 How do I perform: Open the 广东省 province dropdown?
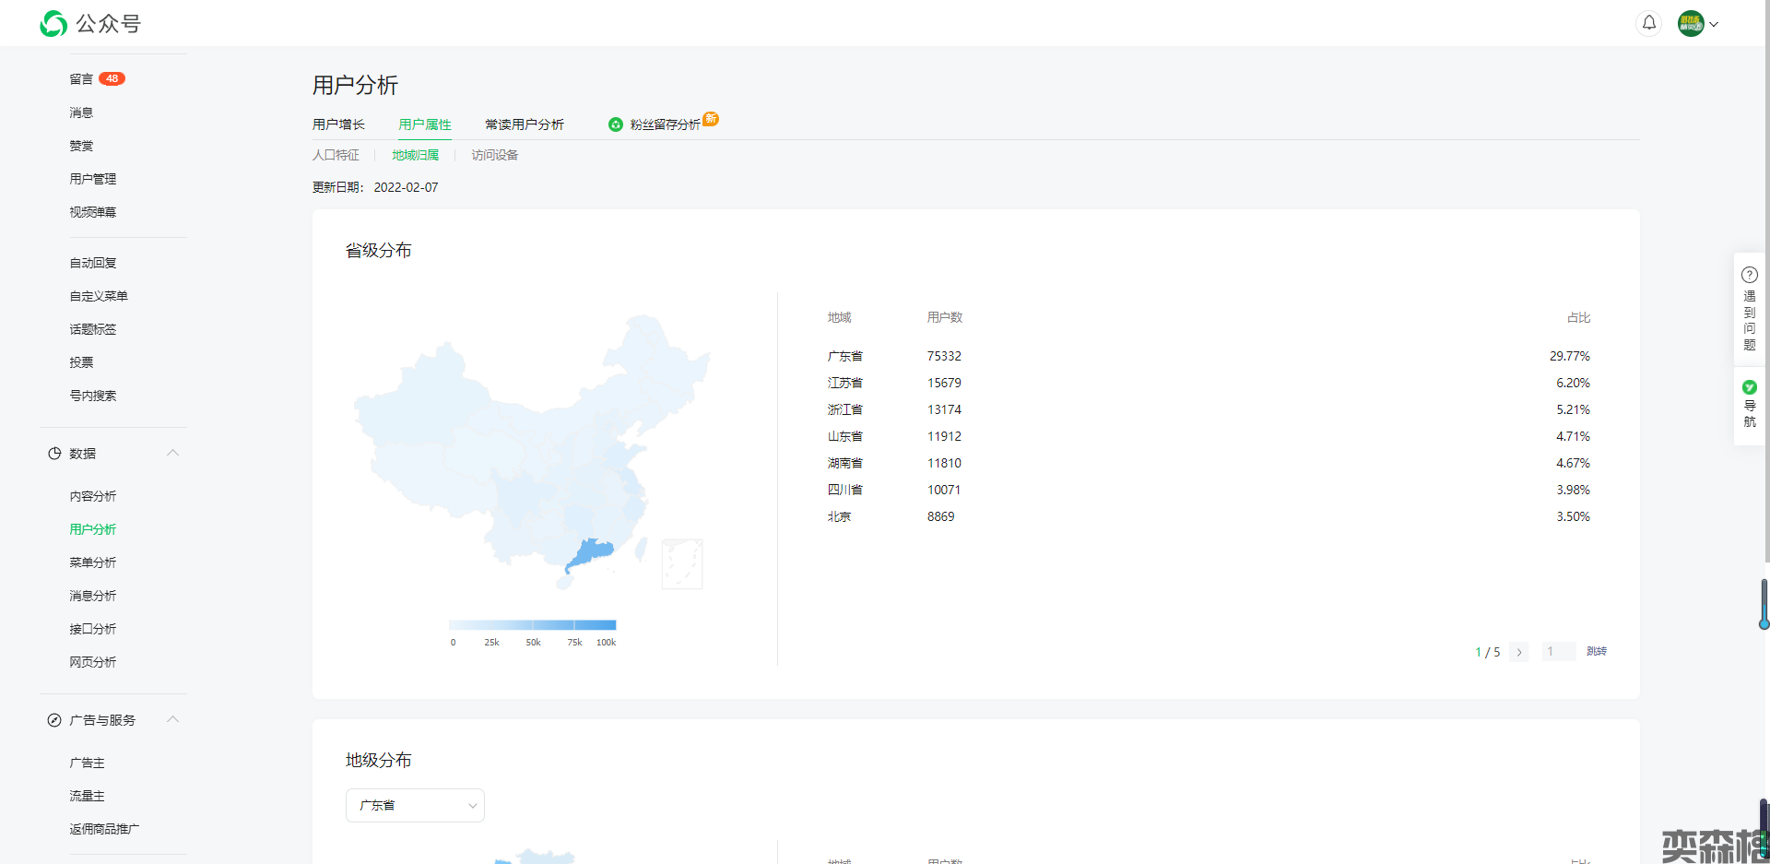click(x=415, y=805)
